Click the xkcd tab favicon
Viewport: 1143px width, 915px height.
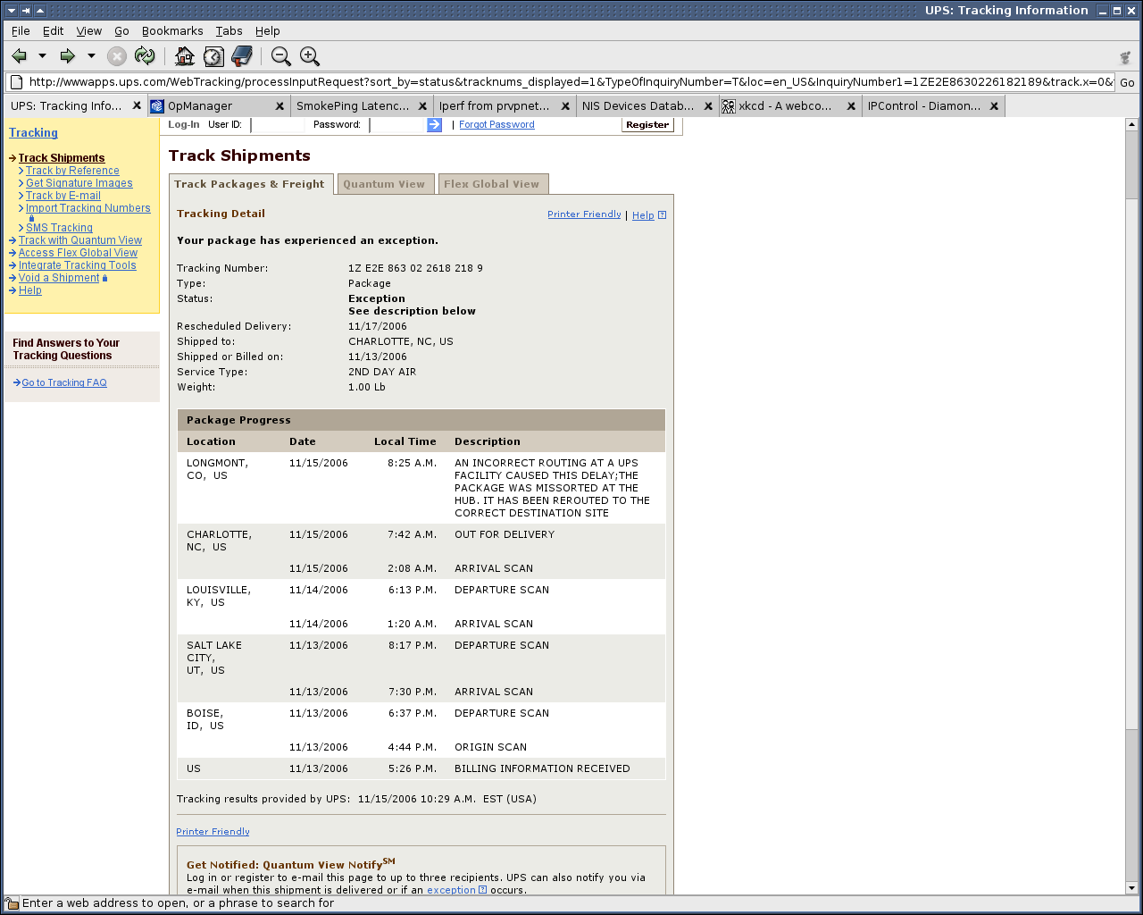point(729,106)
